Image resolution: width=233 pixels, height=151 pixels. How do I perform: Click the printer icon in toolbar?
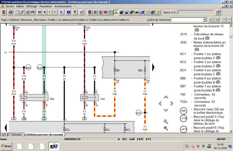coord(10,12)
